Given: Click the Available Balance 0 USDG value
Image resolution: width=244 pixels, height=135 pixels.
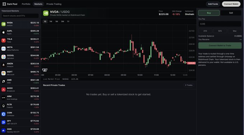Looking at the screenshot, I should (x=238, y=36).
